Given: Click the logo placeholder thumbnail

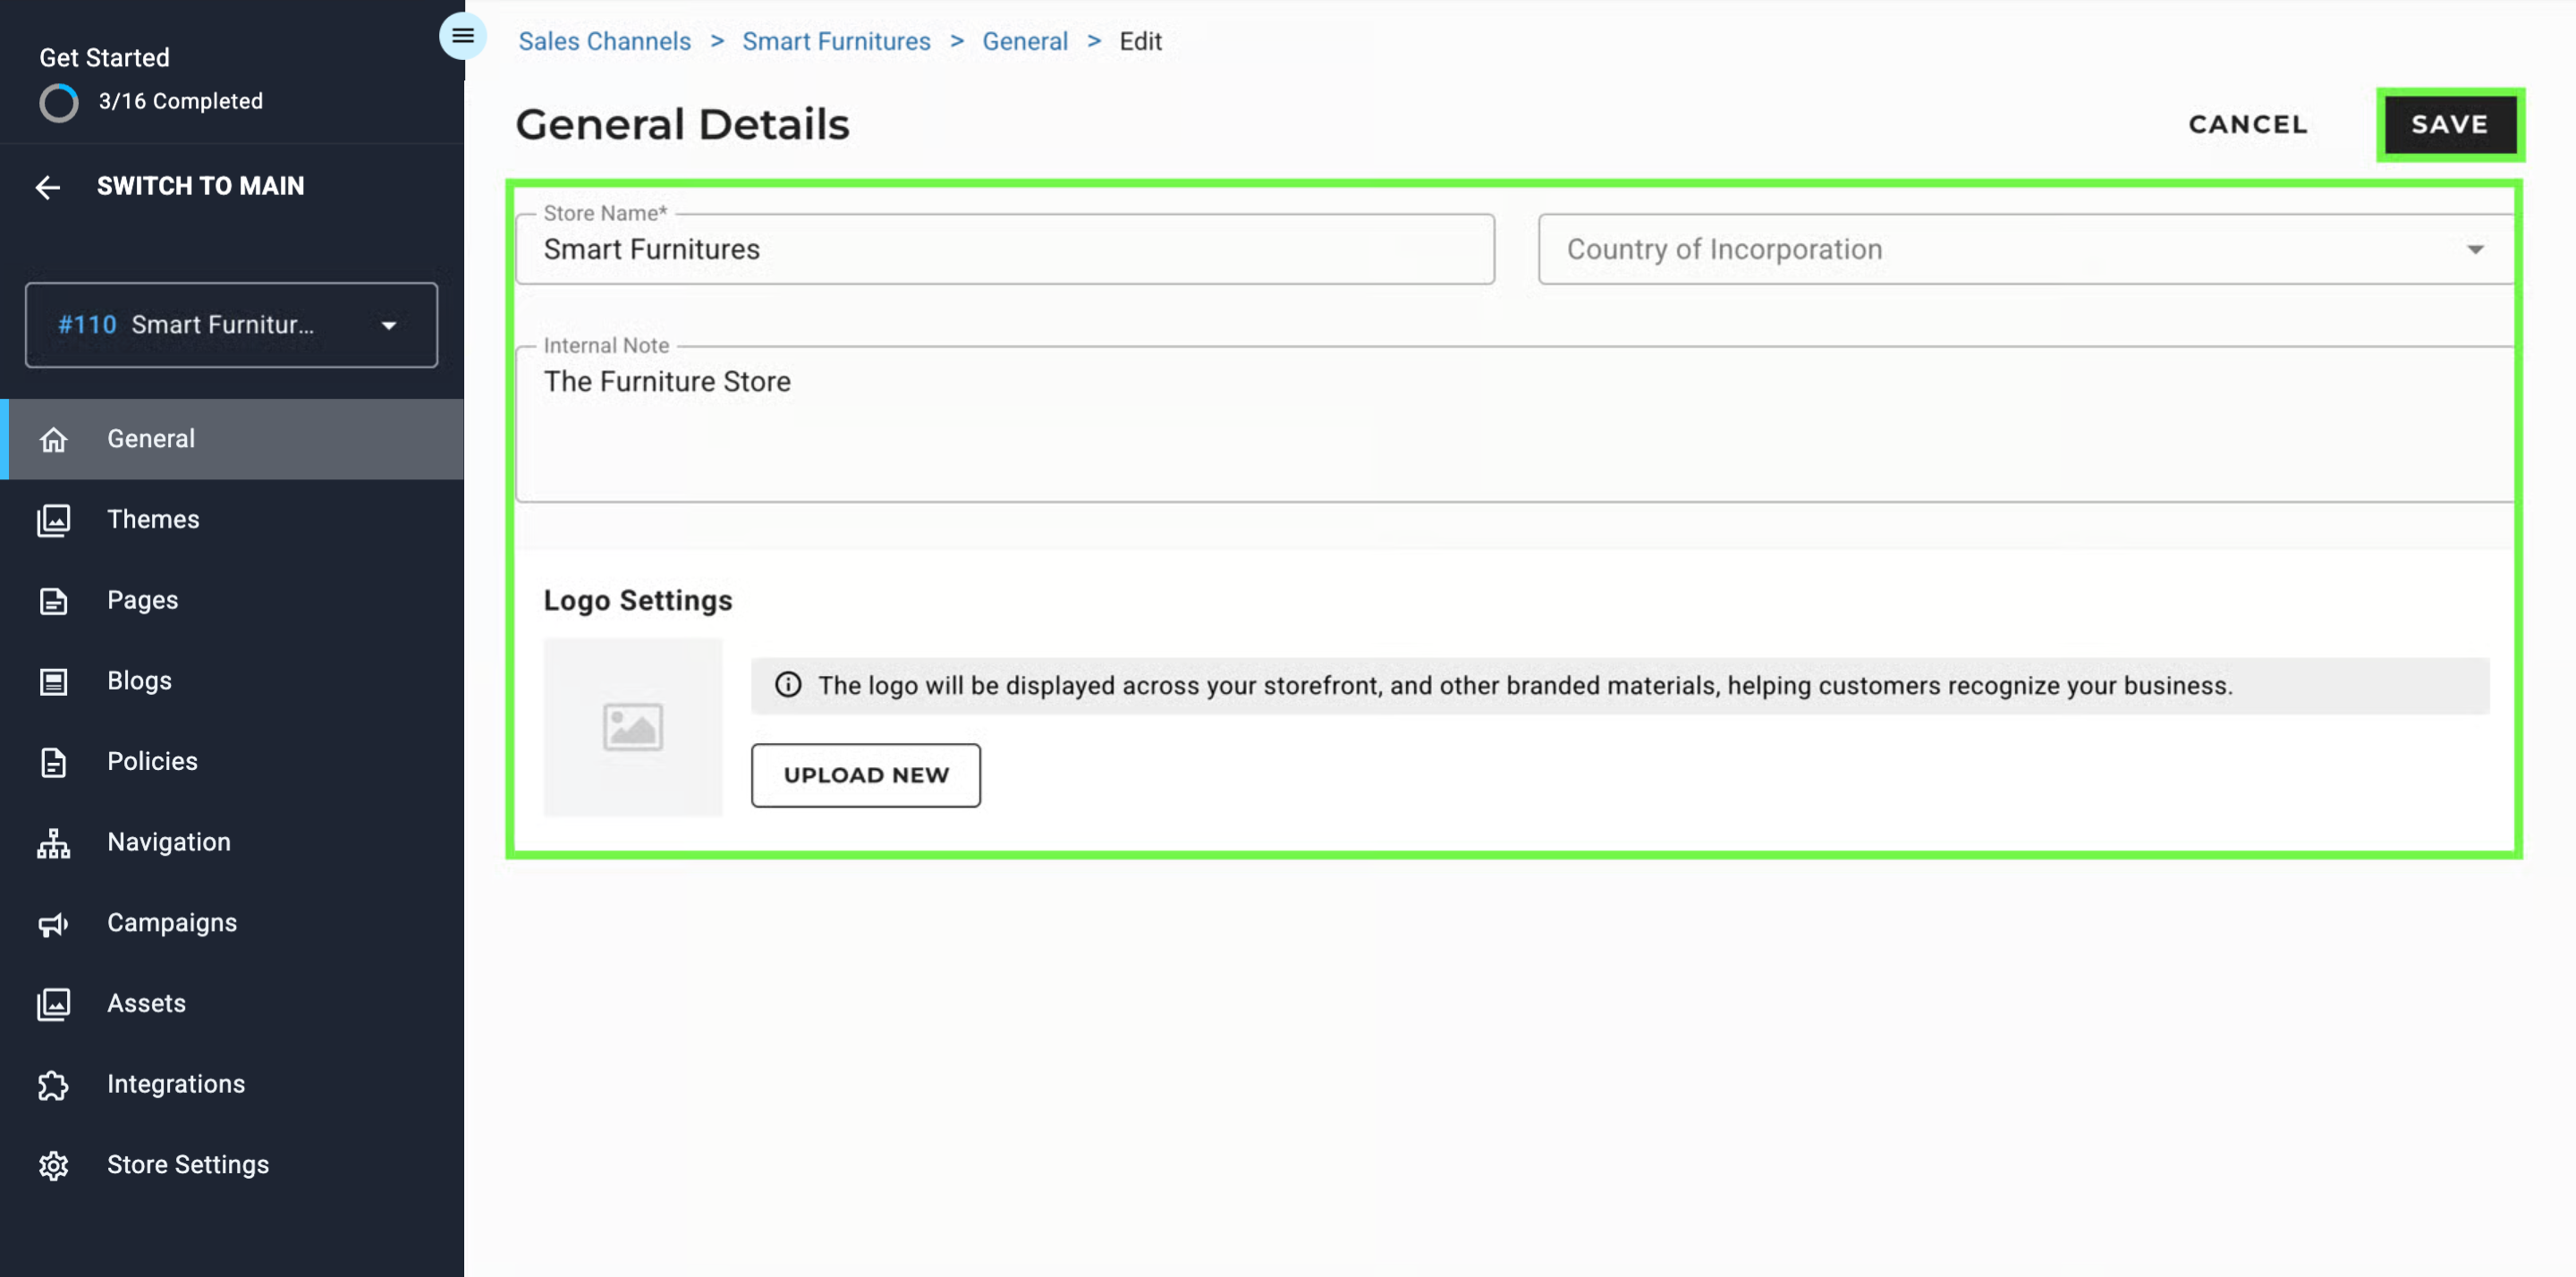Looking at the screenshot, I should (633, 727).
